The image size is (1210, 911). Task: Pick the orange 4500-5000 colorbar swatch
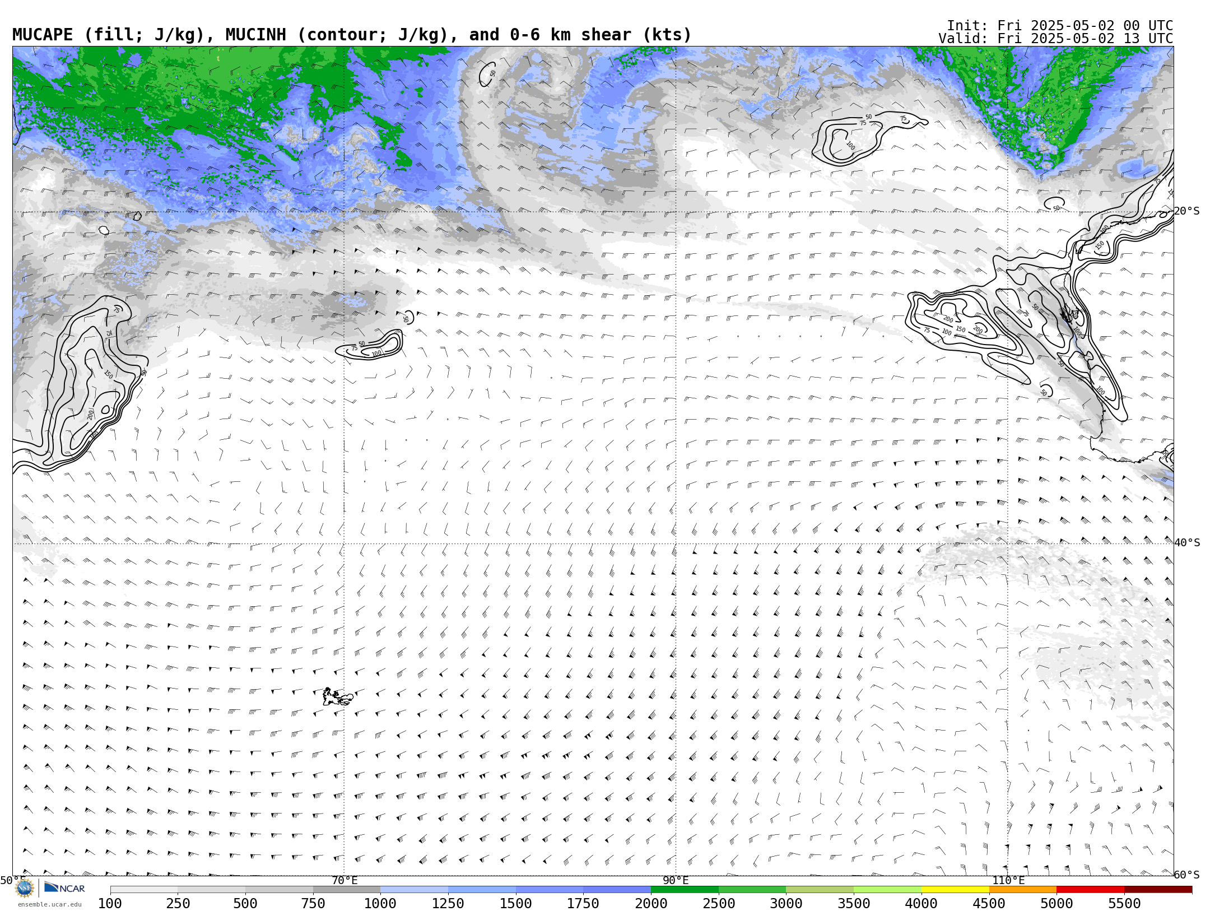pos(1023,890)
